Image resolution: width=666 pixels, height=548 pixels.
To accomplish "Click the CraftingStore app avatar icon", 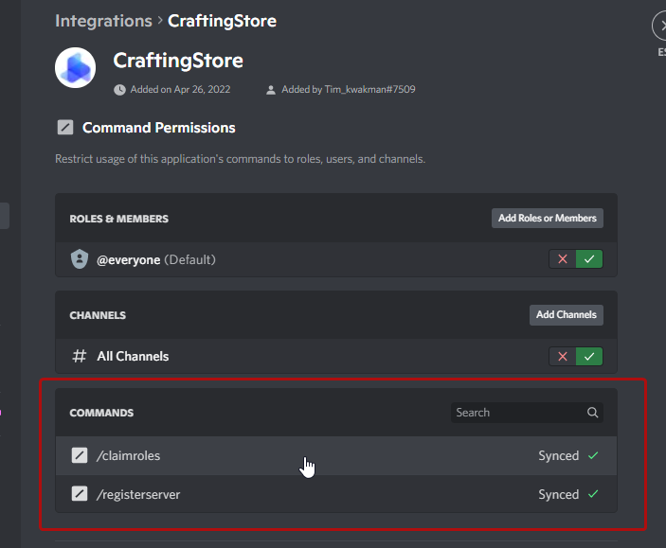I will coord(75,67).
